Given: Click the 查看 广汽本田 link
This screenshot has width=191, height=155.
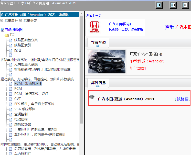Looking at the screenshot, I should point(178,27).
